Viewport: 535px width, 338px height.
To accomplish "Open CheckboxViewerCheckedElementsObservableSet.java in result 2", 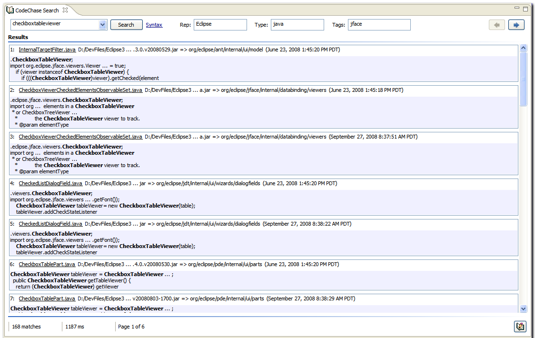I will click(x=80, y=90).
